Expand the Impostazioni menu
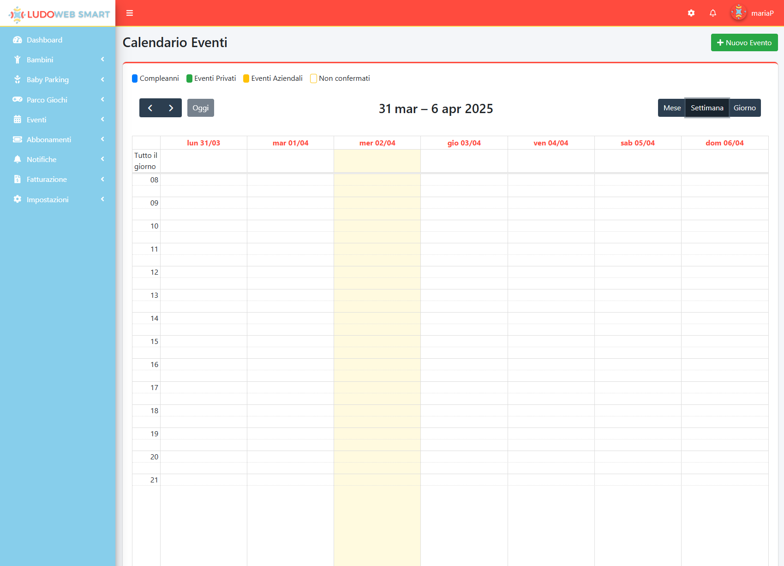 [48, 199]
